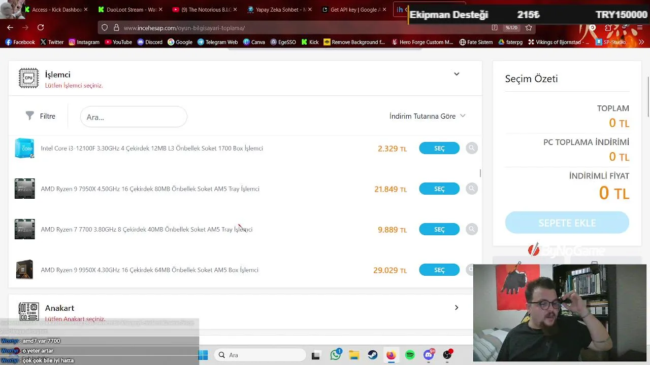Image resolution: width=650 pixels, height=365 pixels.
Task: Open File Explorer from taskbar
Action: click(x=354, y=355)
